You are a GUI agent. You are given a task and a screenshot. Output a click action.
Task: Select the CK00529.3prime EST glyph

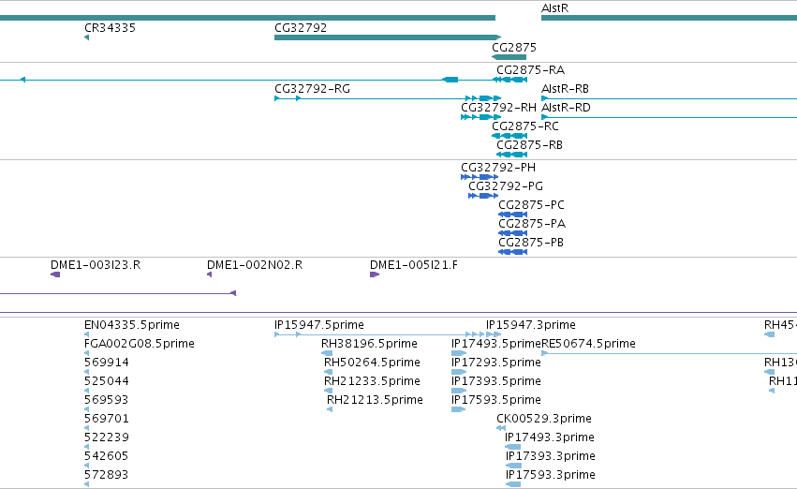click(501, 428)
